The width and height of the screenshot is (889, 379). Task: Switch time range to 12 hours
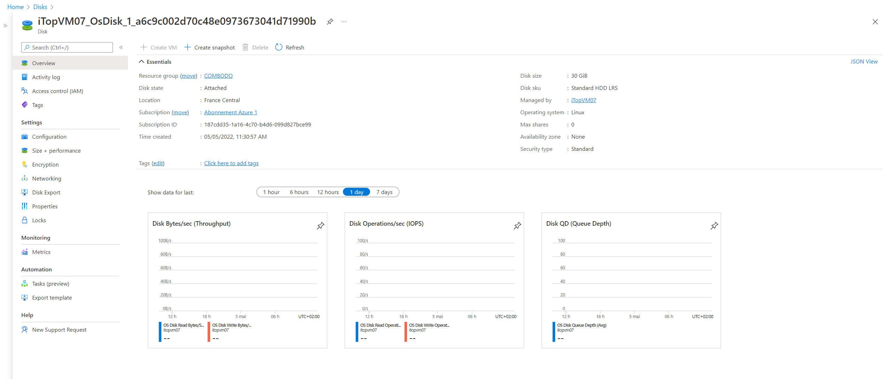(328, 192)
